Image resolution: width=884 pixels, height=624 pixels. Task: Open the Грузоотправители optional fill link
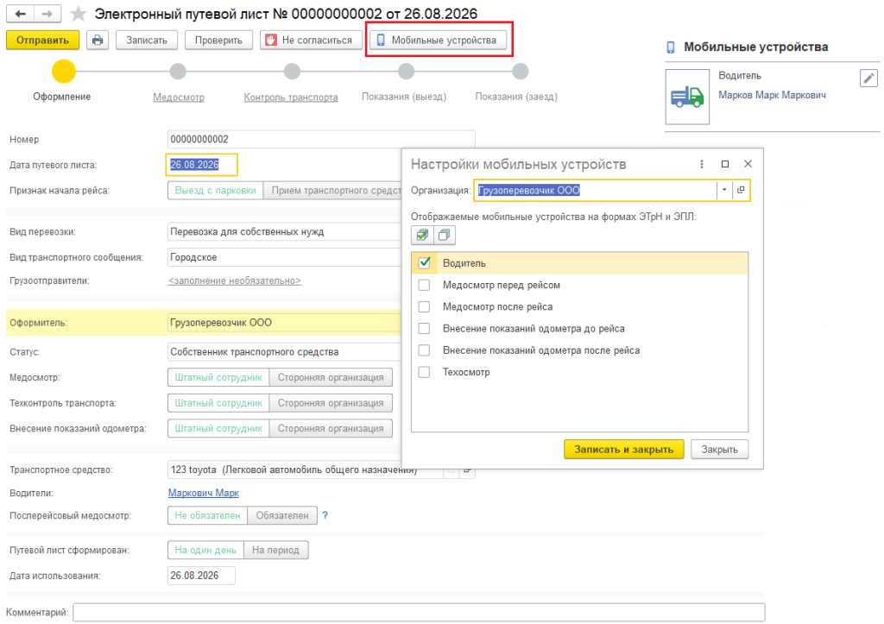click(x=235, y=280)
